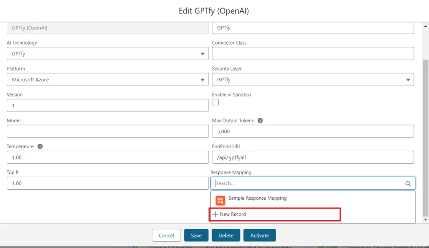Select Sample Response Mapping option
This screenshot has height=248, width=429.
257,198
